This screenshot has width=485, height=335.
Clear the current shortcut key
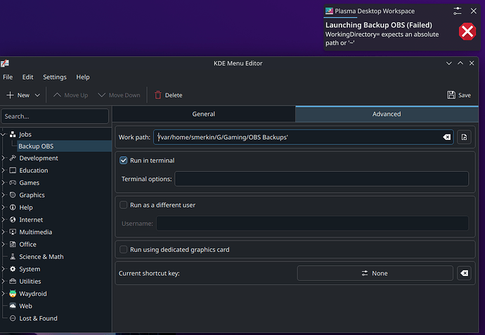tap(463, 273)
